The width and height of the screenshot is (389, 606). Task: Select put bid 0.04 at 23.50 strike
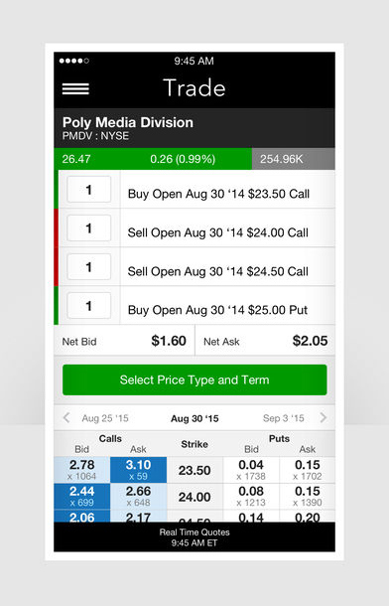click(251, 470)
